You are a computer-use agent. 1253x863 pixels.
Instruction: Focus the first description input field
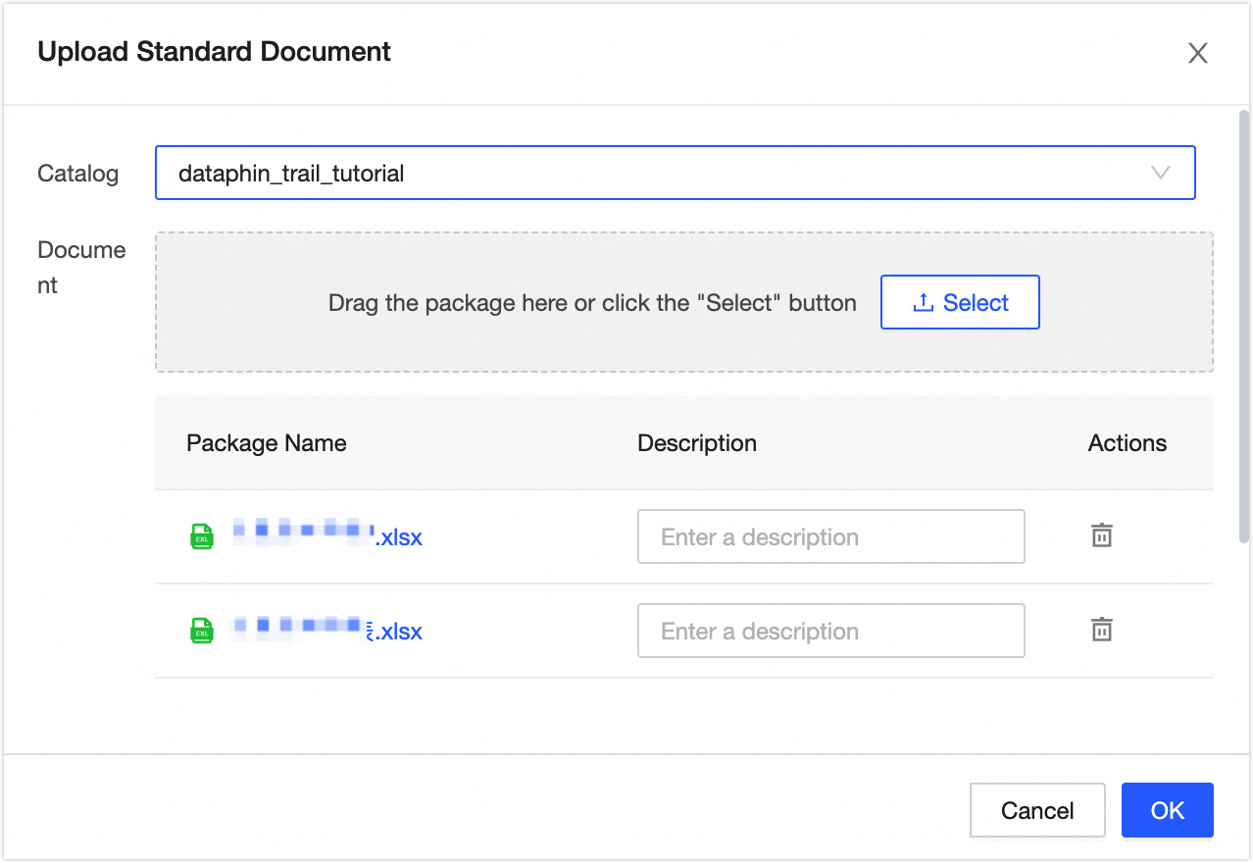coord(830,536)
